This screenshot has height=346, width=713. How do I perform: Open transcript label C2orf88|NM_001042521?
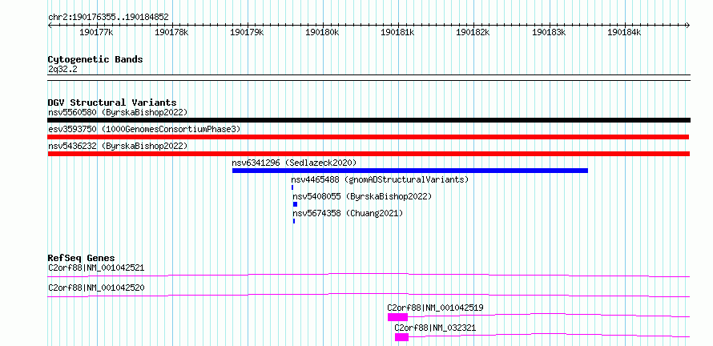pos(96,268)
